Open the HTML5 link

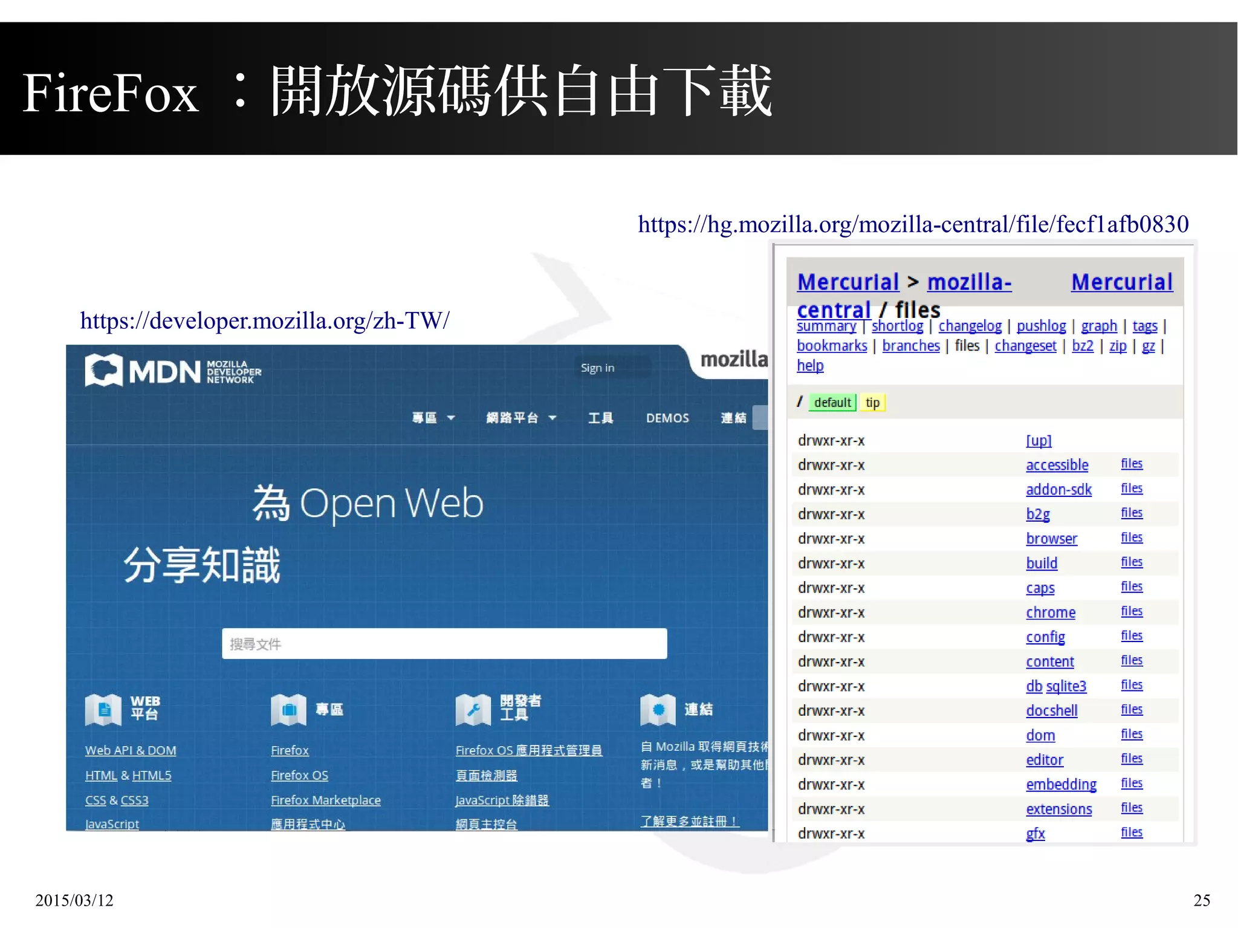(152, 775)
